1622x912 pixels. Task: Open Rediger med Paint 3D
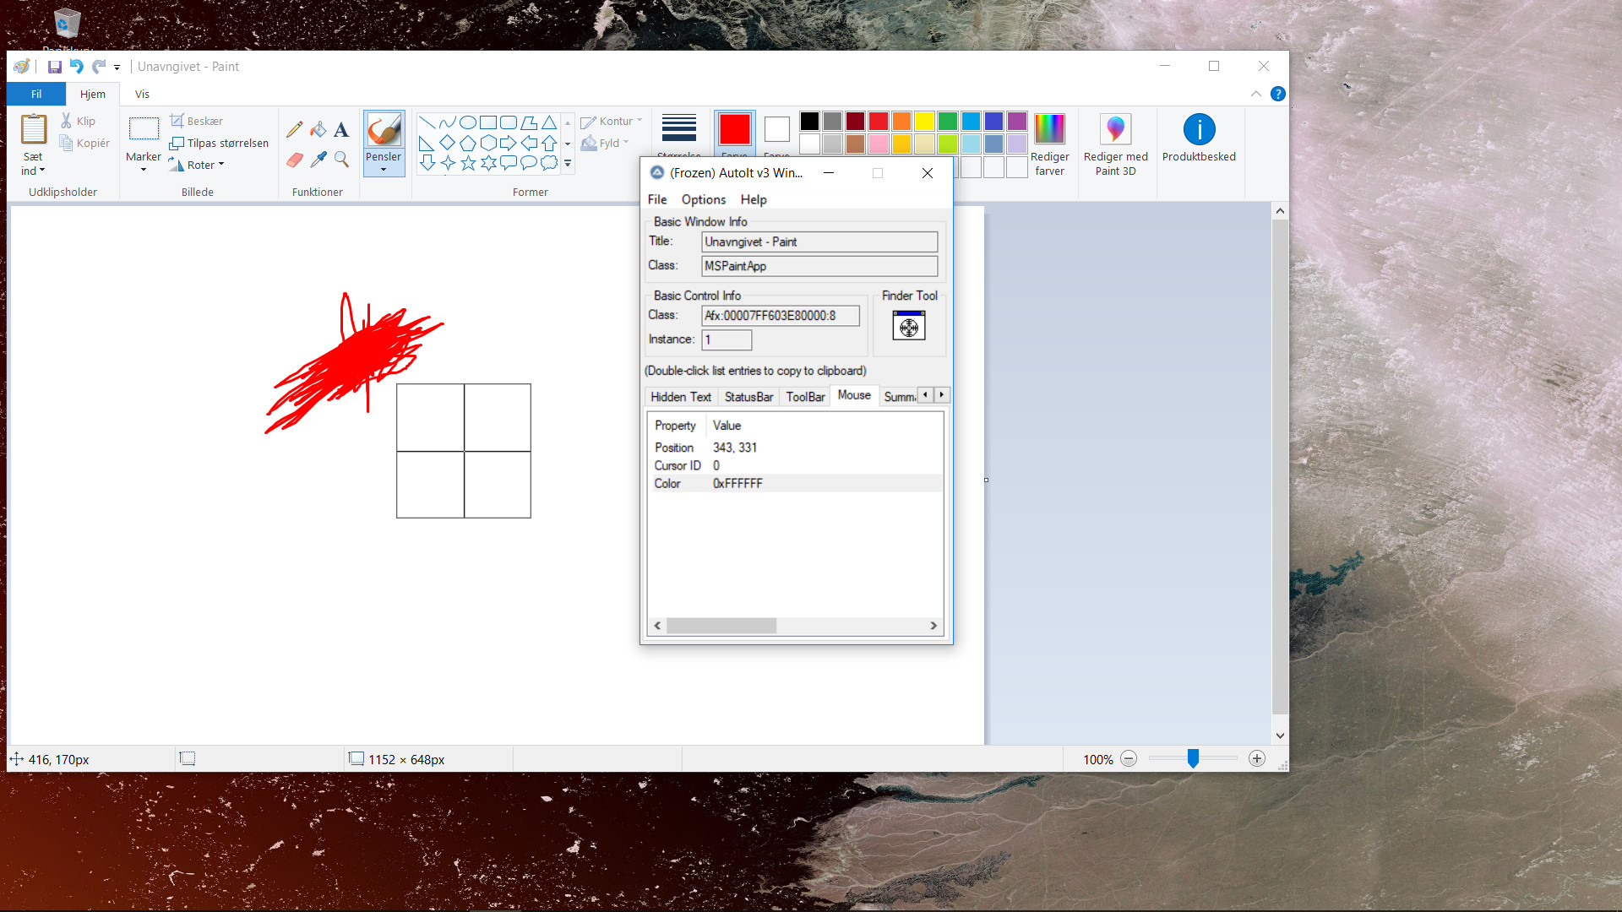tap(1115, 145)
